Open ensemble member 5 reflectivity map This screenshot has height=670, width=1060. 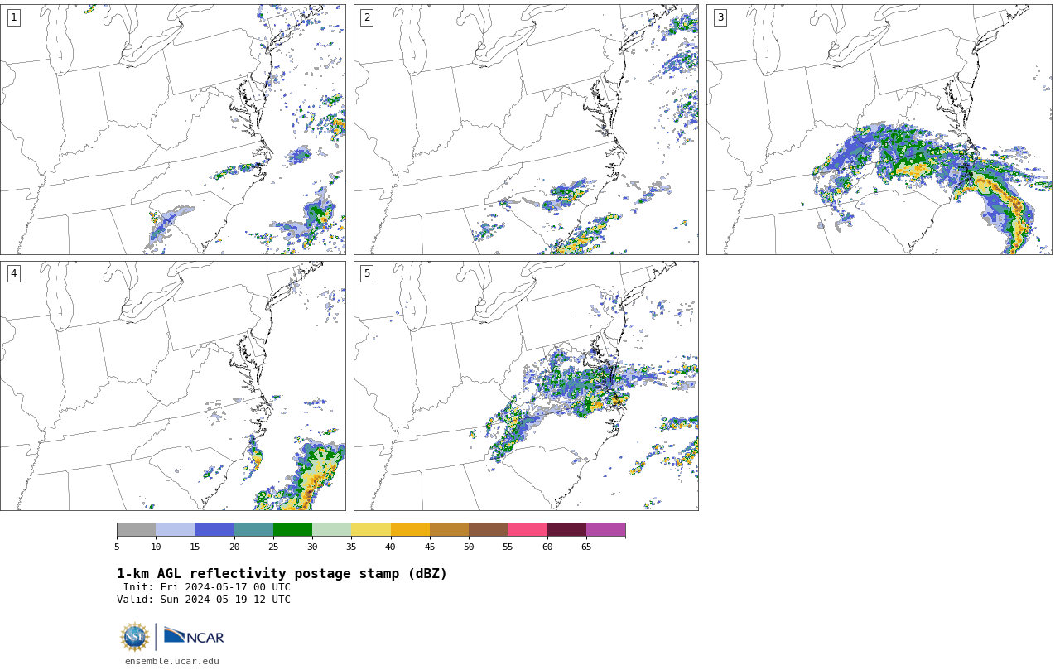526,386
